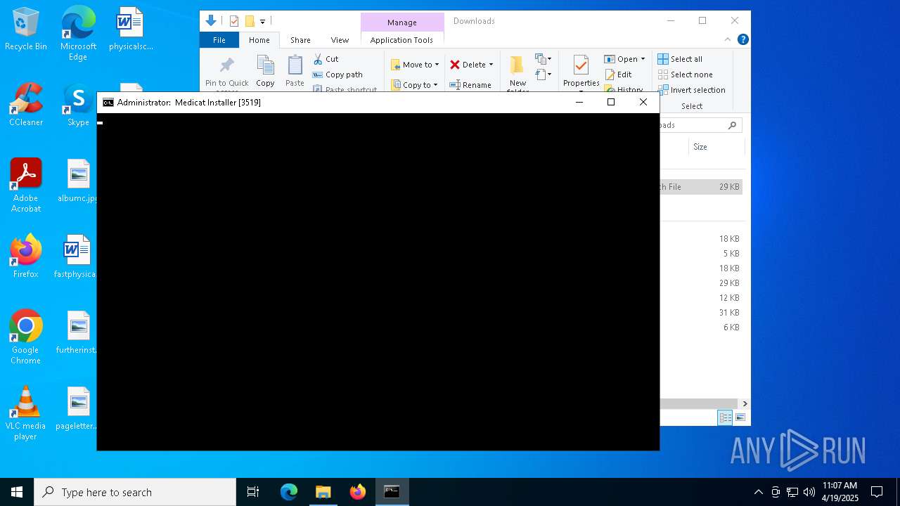900x506 pixels.
Task: Click the taskbar search box
Action: tap(135, 492)
